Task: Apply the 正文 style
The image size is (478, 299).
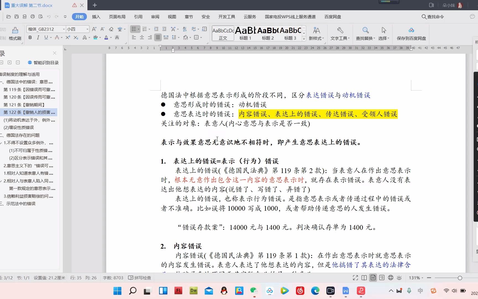Action: point(223,33)
